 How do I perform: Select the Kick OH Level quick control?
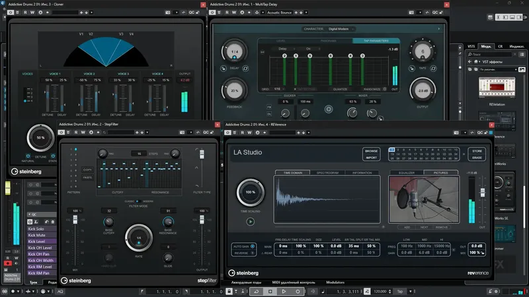(42, 248)
